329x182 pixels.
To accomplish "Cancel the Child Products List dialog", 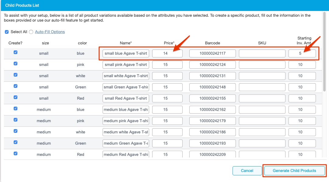I will coord(247,170).
